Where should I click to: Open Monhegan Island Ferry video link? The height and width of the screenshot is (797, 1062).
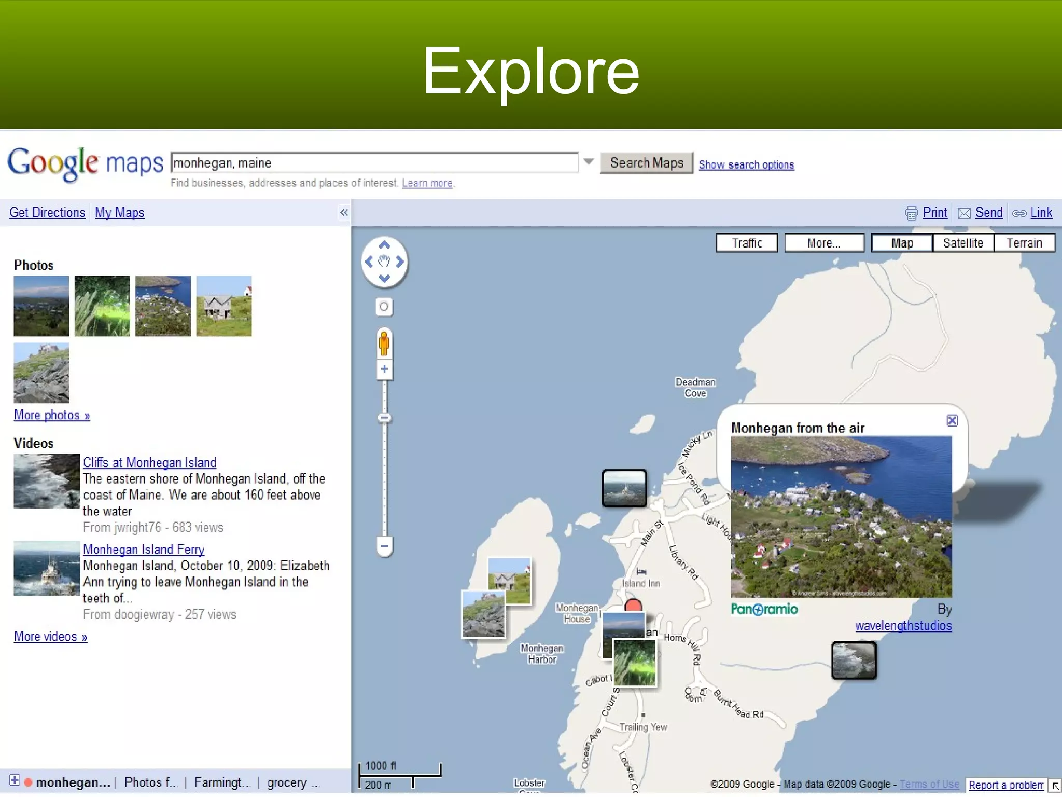click(x=144, y=549)
